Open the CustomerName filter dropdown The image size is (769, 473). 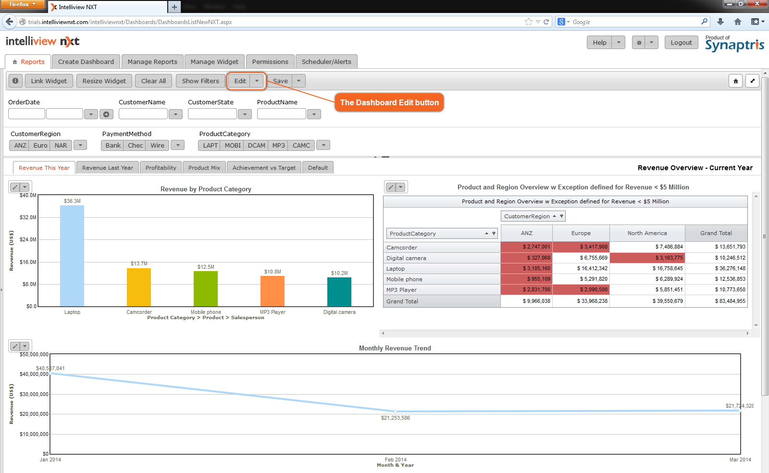(175, 114)
